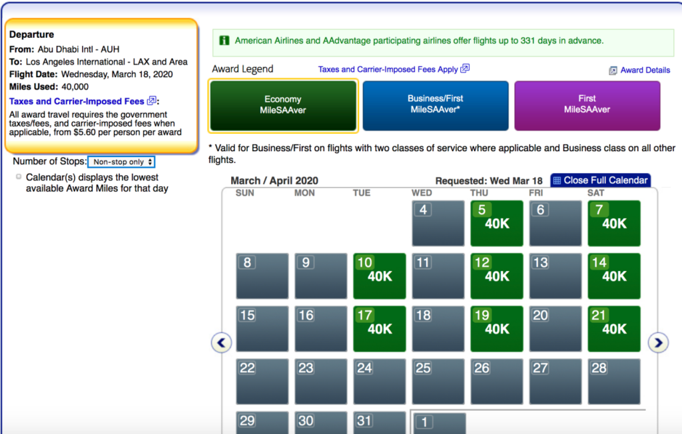Click 'From: Abu Dhabi Intl - AUH' text

click(65, 49)
